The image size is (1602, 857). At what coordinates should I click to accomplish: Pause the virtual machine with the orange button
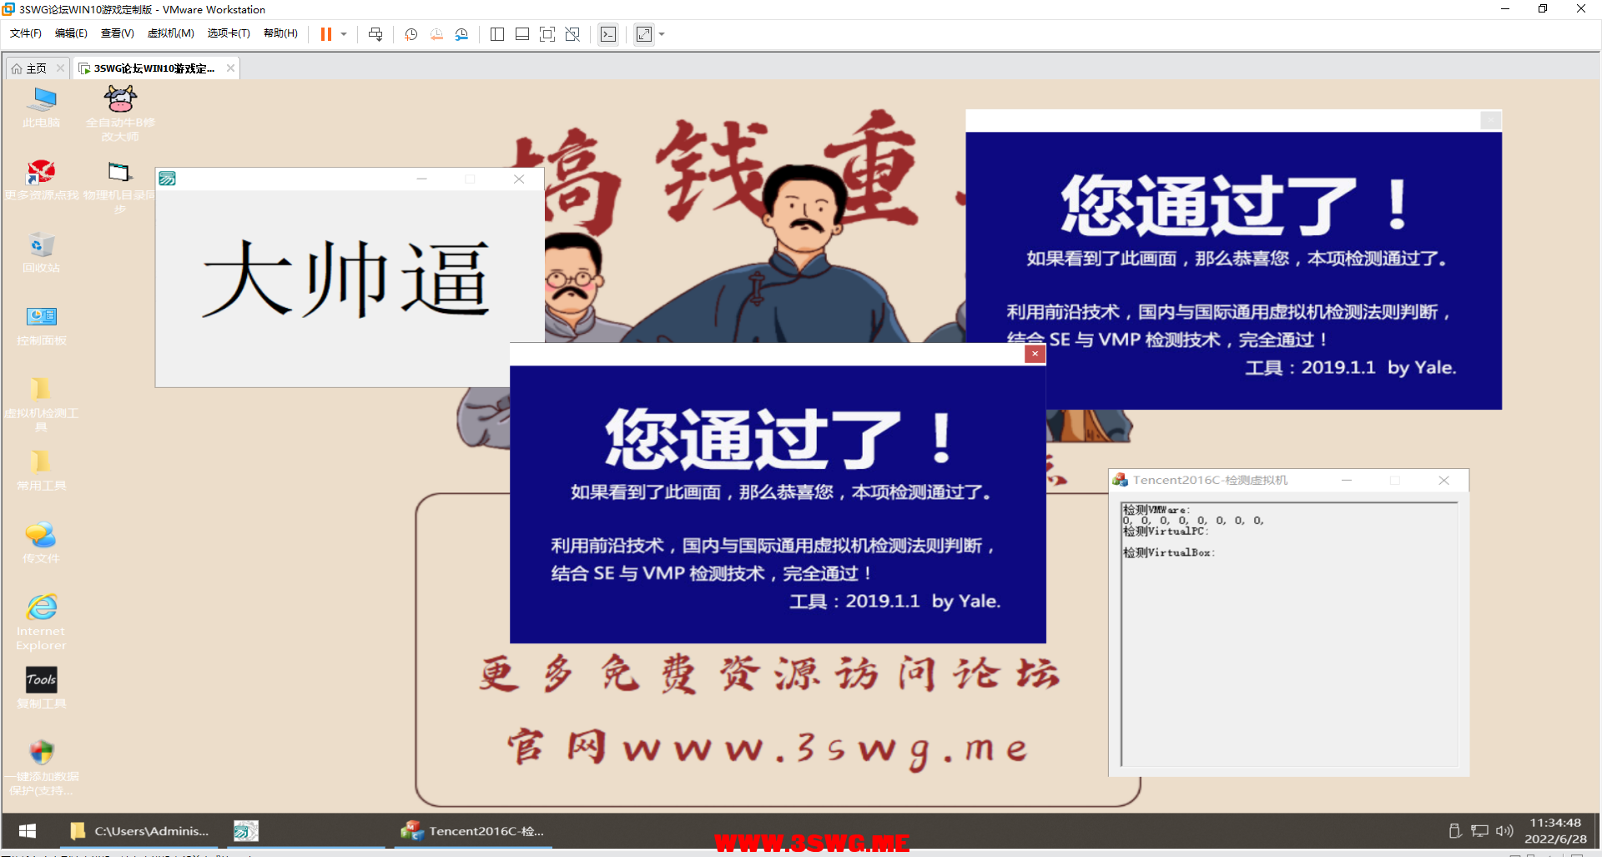326,34
